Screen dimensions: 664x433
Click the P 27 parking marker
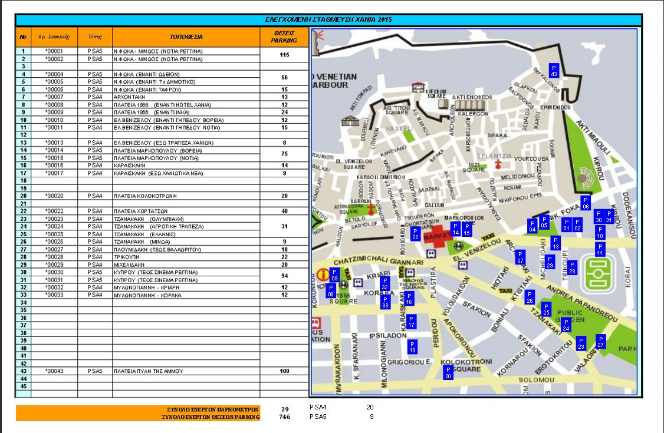click(600, 341)
